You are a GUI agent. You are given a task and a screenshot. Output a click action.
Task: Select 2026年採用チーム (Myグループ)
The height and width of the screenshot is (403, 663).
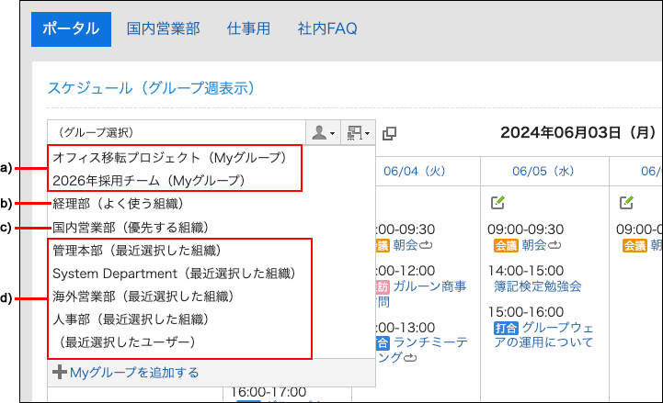[149, 181]
